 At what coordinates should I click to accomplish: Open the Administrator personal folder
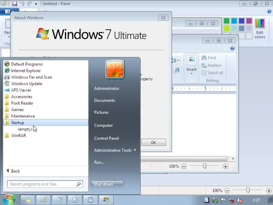(x=106, y=88)
